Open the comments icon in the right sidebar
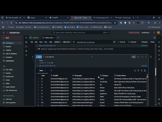The width and height of the screenshot is (162, 122). click(x=159, y=42)
